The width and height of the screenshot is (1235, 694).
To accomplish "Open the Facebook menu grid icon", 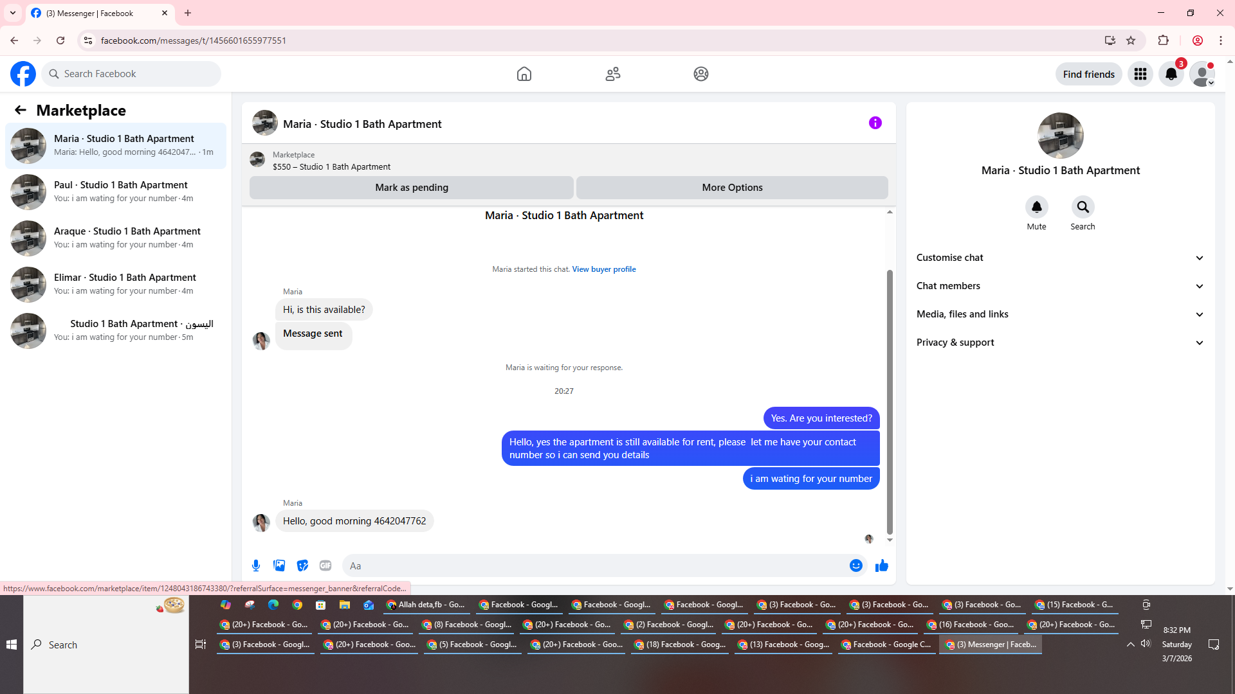I will click(1140, 74).
